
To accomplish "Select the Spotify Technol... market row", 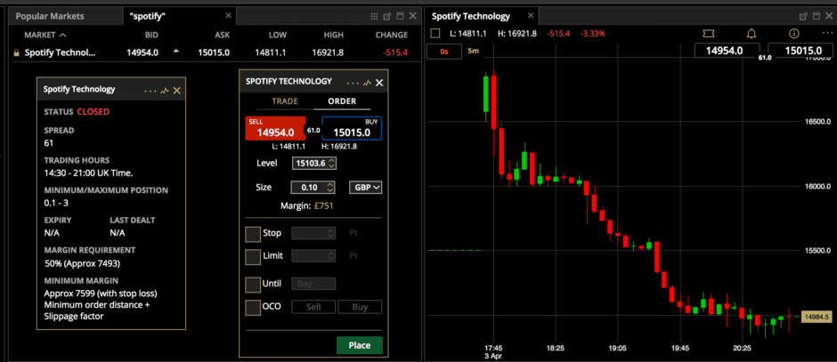I will coord(215,52).
